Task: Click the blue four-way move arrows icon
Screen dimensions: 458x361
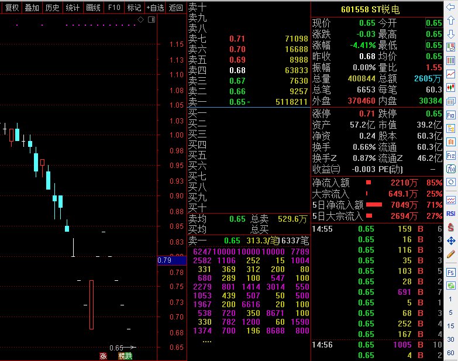Action: click(x=451, y=240)
